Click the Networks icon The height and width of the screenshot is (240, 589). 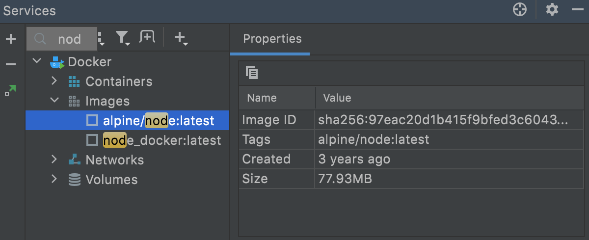(x=74, y=160)
